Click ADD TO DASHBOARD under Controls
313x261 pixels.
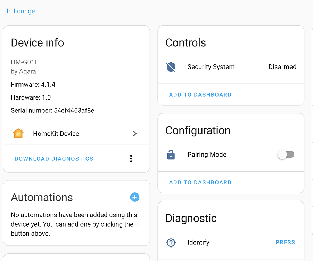pos(200,94)
